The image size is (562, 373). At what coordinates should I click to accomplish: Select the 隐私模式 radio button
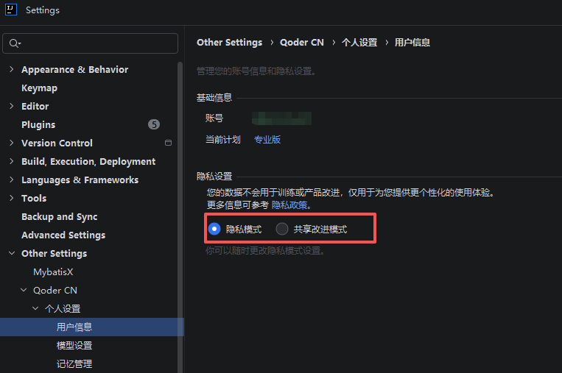pos(214,229)
